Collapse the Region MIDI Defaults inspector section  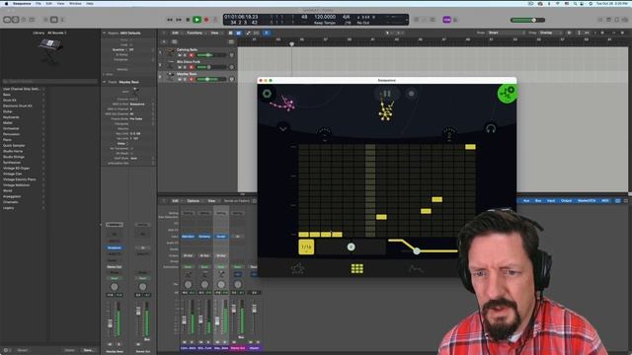[105, 33]
